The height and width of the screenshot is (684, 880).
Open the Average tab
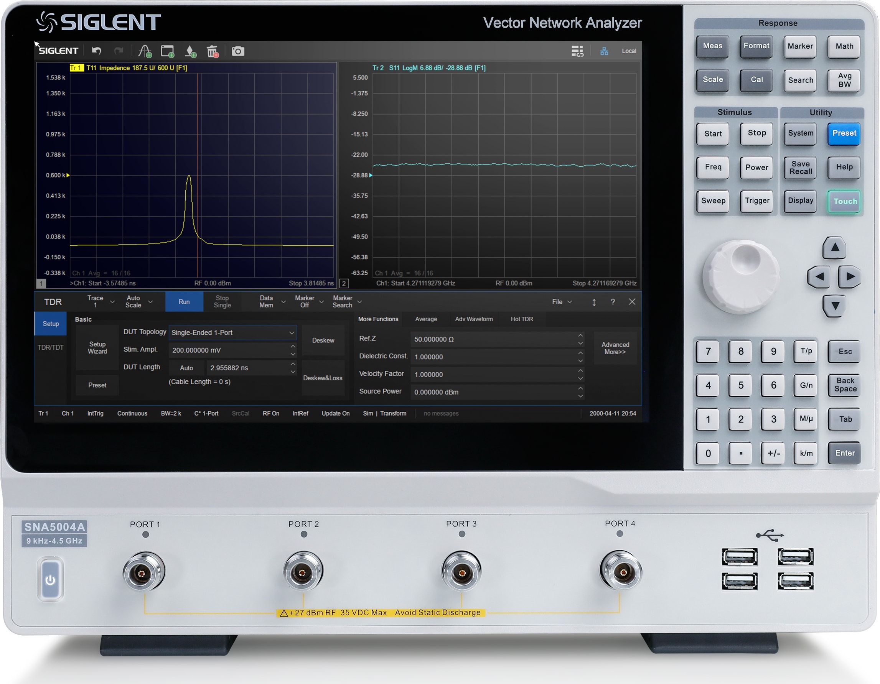tap(426, 319)
